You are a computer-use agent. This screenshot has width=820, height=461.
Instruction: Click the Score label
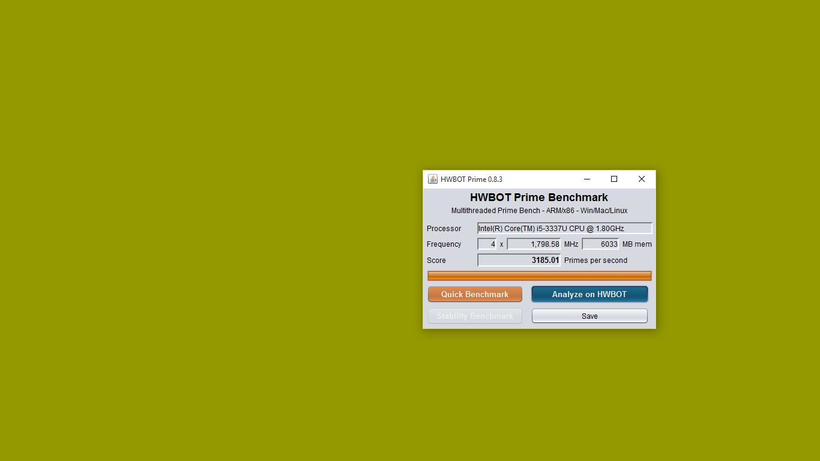(436, 261)
